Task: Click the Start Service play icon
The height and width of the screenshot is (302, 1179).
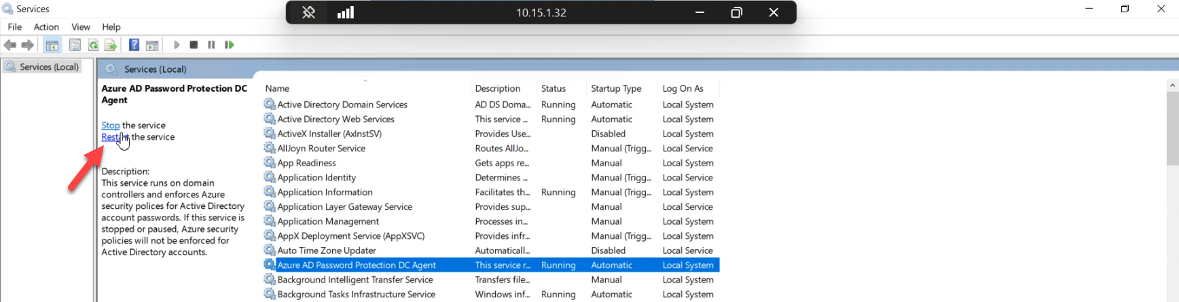Action: tap(177, 45)
